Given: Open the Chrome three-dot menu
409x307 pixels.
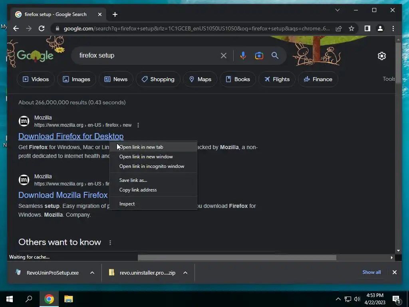Looking at the screenshot, I should tap(393, 28).
